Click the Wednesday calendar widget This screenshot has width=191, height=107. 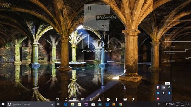click(x=100, y=18)
